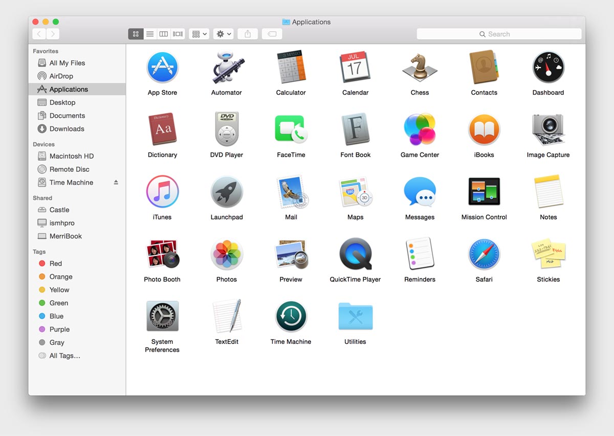Open the Action gear menu

point(224,34)
